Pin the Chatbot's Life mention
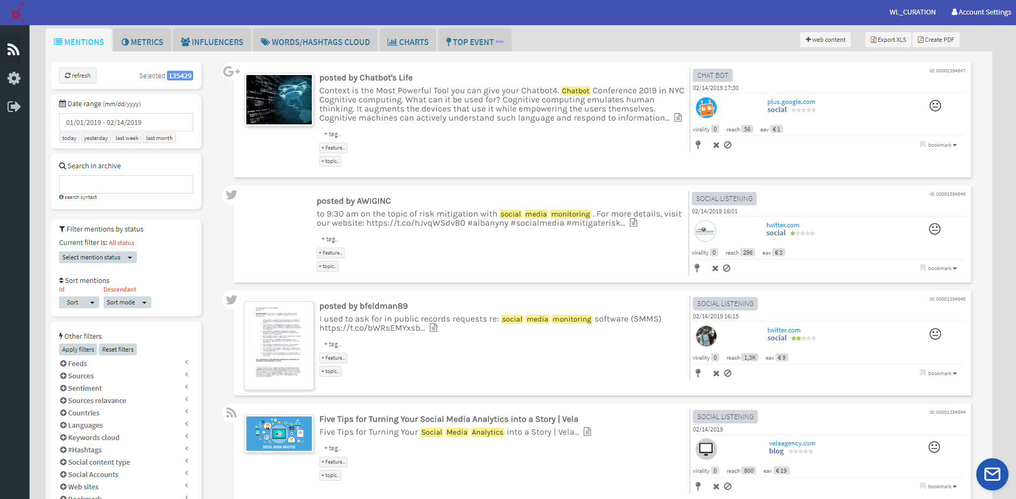This screenshot has height=499, width=1016. coord(698,145)
